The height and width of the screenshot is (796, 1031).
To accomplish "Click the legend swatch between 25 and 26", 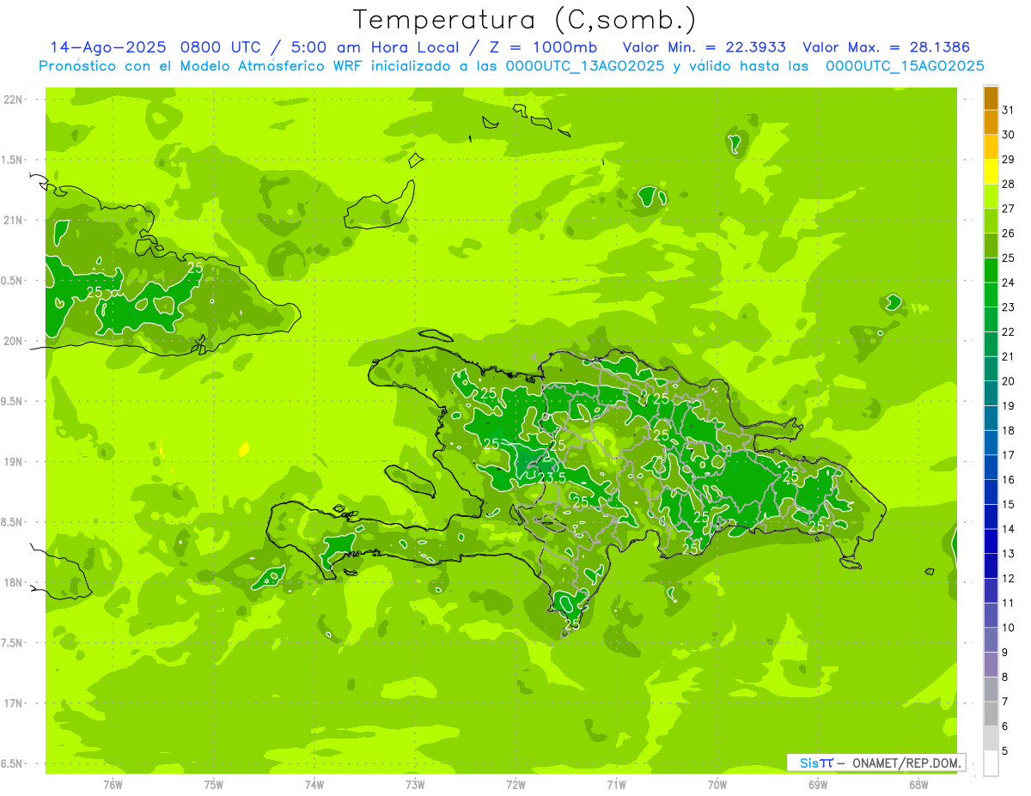I will pyautogui.click(x=991, y=246).
